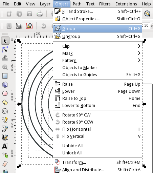The width and height of the screenshot is (153, 173).
Task: Select the Pencil freehand tool
Action: pyautogui.click(x=5, y=120)
